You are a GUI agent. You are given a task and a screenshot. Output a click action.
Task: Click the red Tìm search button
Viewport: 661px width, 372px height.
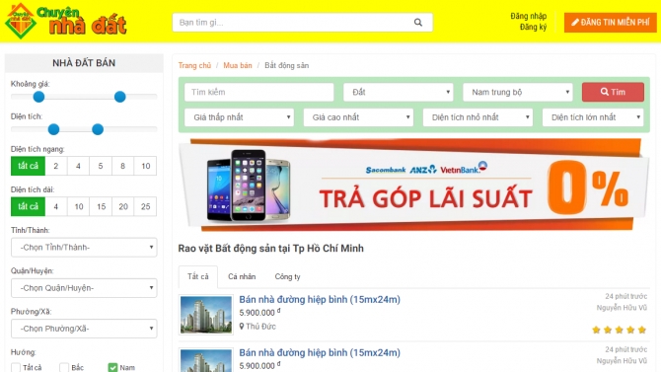pyautogui.click(x=613, y=92)
